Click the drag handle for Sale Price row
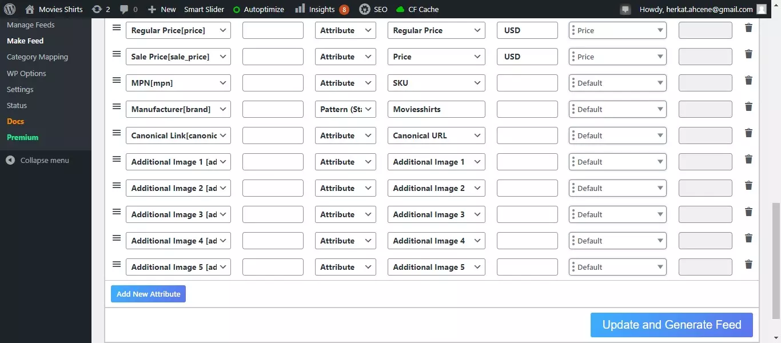This screenshot has height=343, width=781. tap(117, 54)
